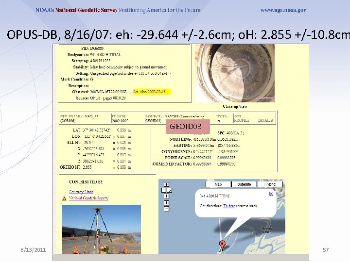Open the See Also 2007-08-16 highlighted link
The width and height of the screenshot is (350, 262).
tap(152, 92)
